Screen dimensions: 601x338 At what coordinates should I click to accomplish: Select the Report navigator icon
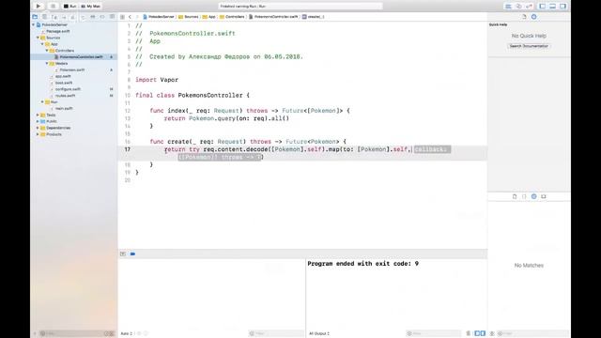[x=112, y=17]
